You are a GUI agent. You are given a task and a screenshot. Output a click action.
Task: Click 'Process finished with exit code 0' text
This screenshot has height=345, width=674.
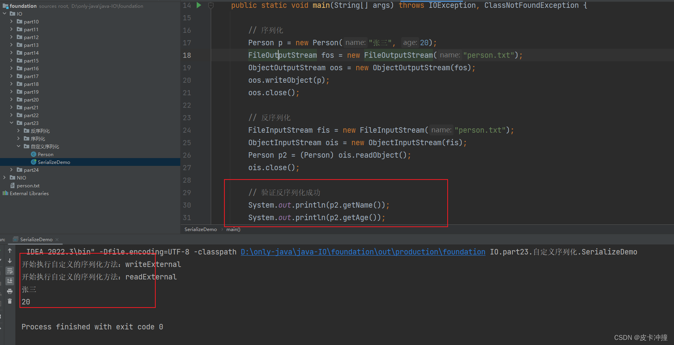[x=92, y=327]
